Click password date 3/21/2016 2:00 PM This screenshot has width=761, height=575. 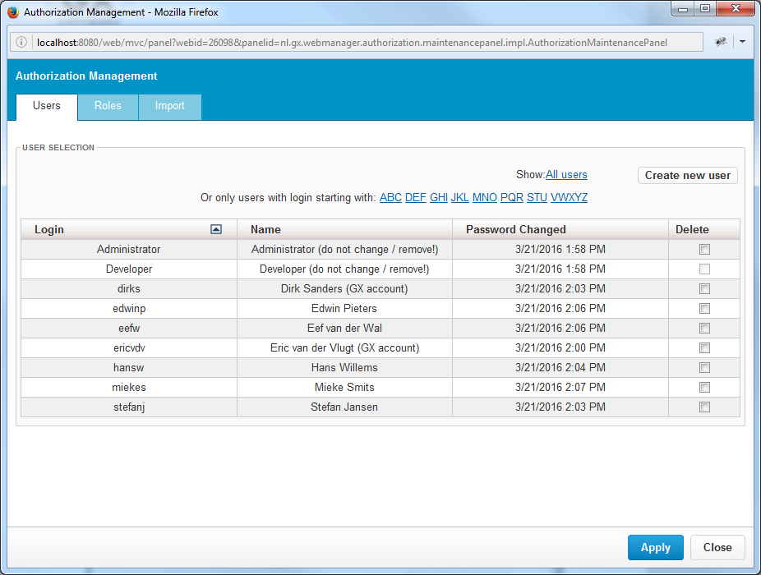point(560,348)
